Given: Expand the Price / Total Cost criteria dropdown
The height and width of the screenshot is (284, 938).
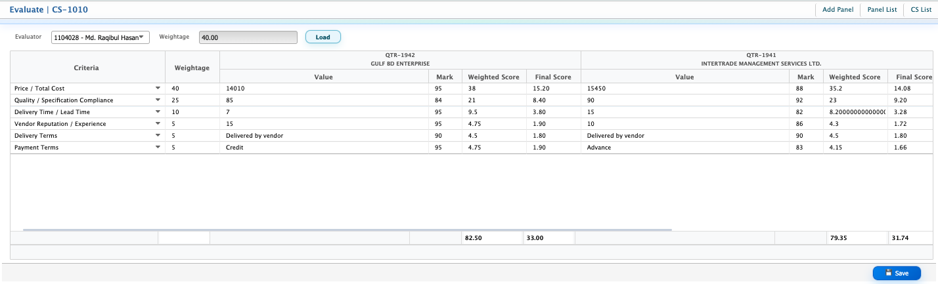Looking at the screenshot, I should (x=158, y=88).
